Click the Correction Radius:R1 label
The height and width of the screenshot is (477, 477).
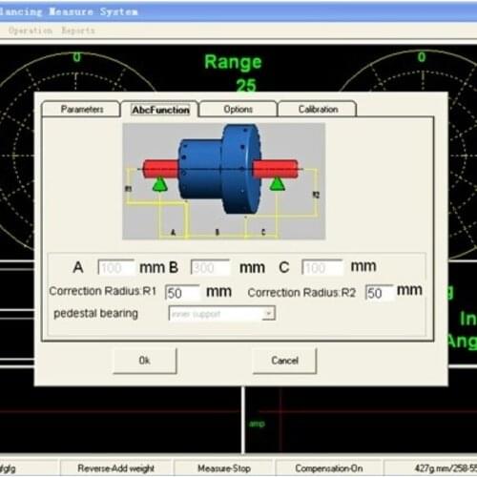[103, 291]
